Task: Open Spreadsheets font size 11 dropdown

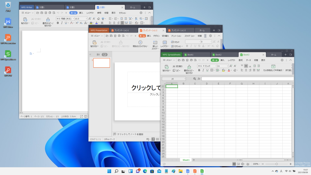Action: click(x=227, y=66)
